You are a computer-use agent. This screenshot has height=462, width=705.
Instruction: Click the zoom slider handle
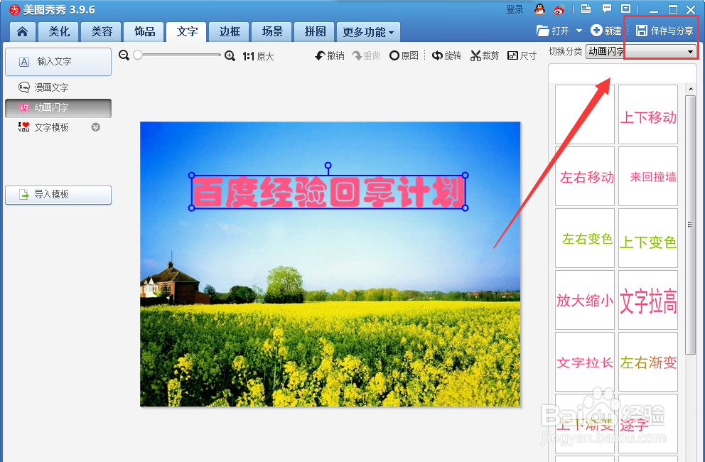click(x=138, y=55)
